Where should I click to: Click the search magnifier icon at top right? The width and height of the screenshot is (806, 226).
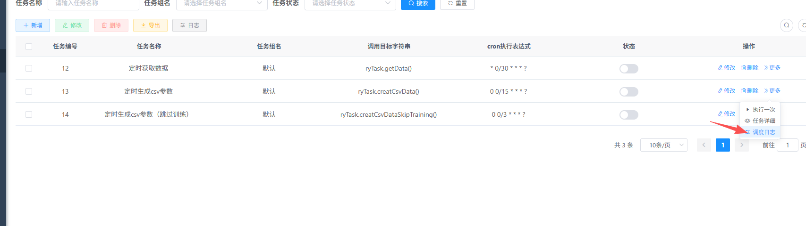pyautogui.click(x=786, y=25)
